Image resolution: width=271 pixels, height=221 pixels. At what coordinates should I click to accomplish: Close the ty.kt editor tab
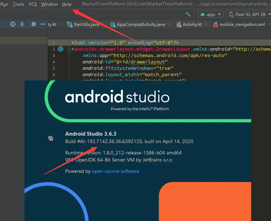point(60,24)
